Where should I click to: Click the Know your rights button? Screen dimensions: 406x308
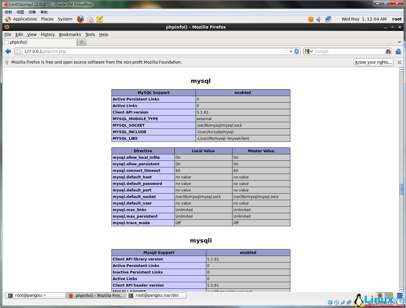click(373, 62)
